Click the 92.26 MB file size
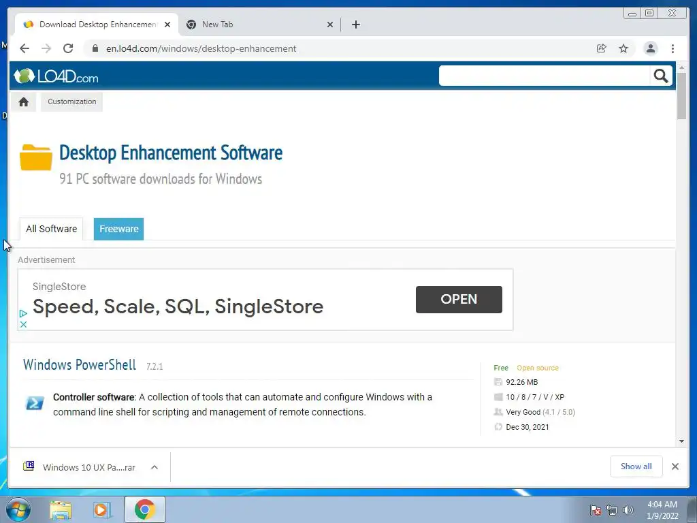 coord(522,382)
